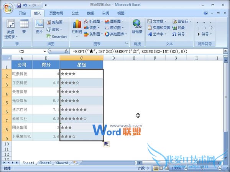The height and width of the screenshot is (172, 230).
Task: Insert a scatter chart (散点图)
Action: [114, 28]
